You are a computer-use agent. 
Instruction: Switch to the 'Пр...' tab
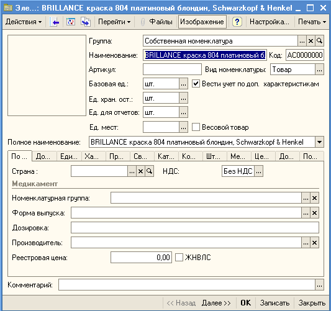tap(117, 156)
